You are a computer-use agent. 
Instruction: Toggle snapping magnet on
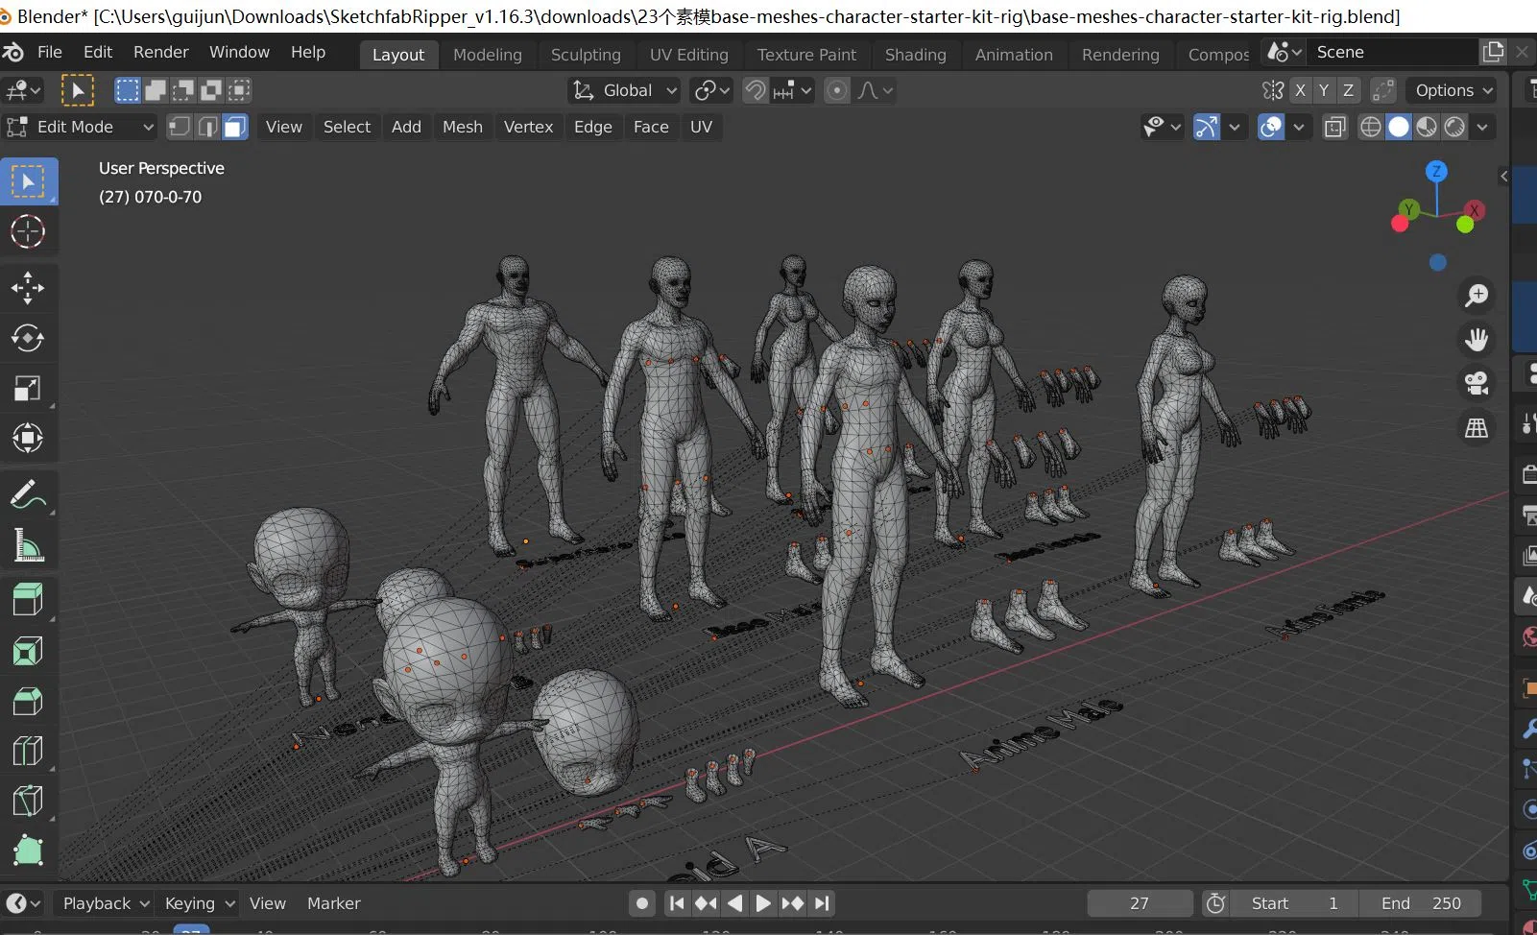pyautogui.click(x=756, y=90)
